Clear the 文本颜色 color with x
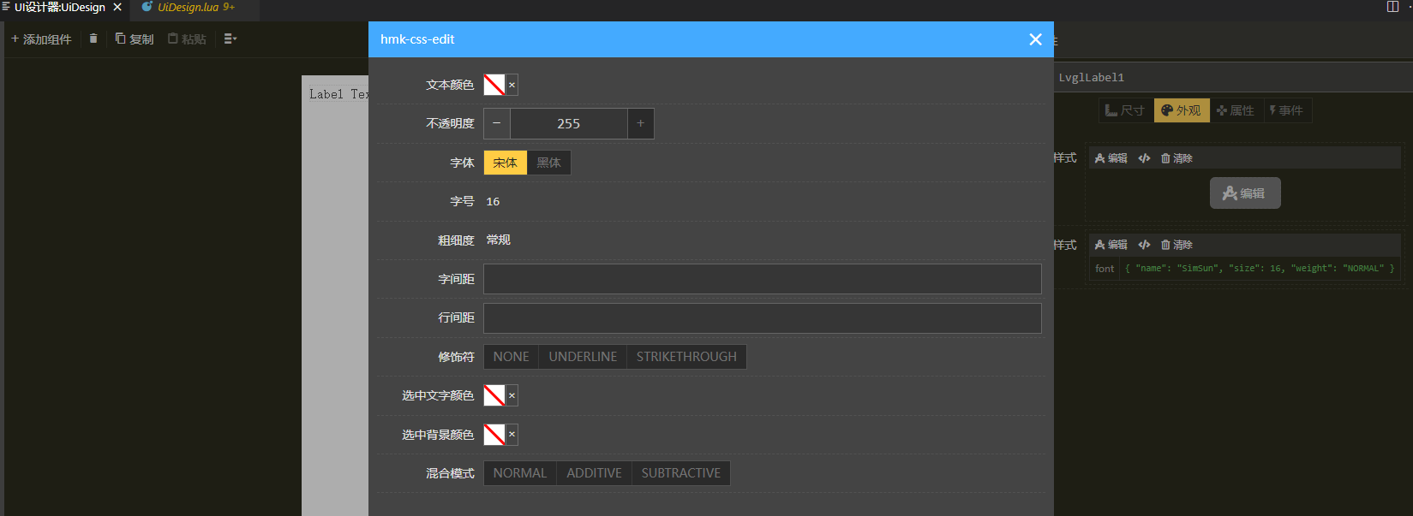The width and height of the screenshot is (1413, 516). (x=512, y=85)
